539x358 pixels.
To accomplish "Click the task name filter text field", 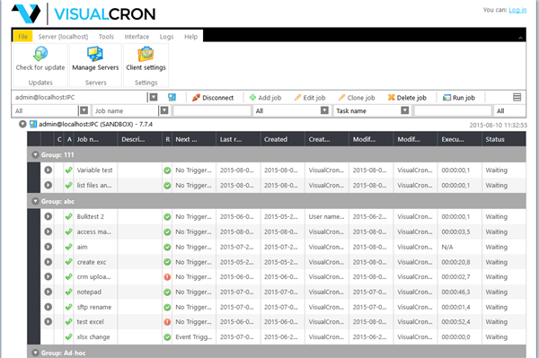I will 453,110.
